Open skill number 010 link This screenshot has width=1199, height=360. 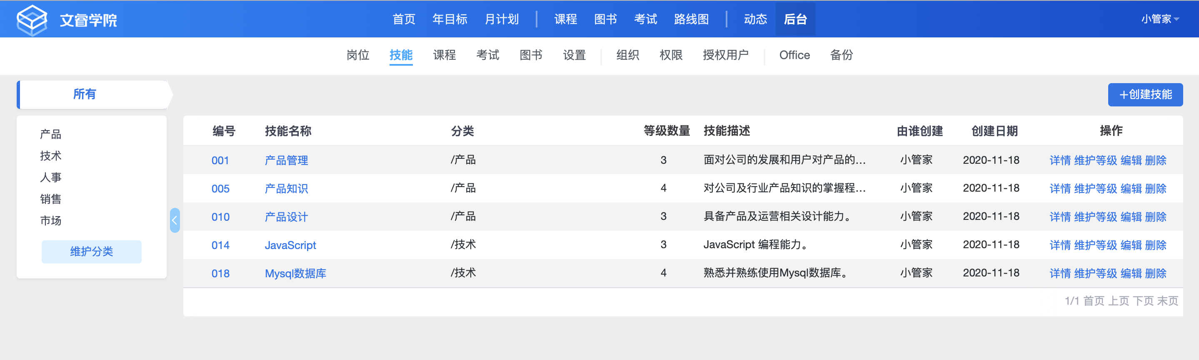220,217
